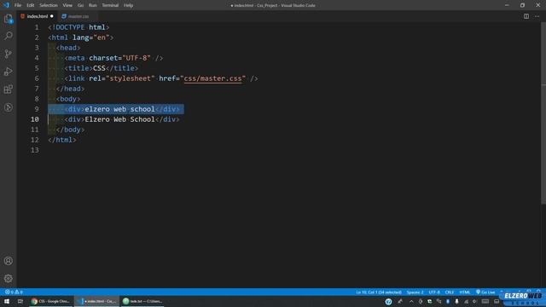Click the 'elzero web school' text on line 9
This screenshot has height=307, width=546.
point(119,109)
